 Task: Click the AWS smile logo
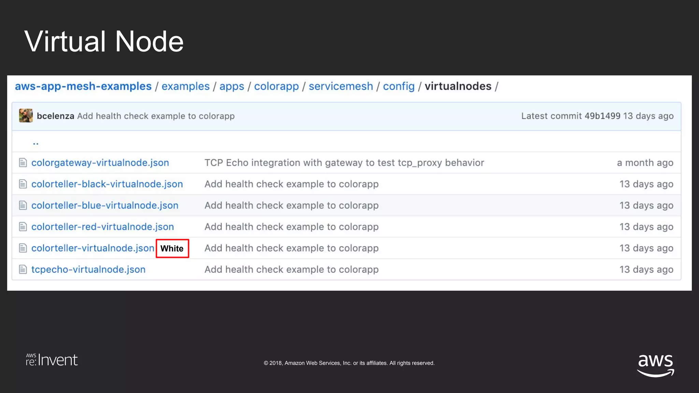click(x=656, y=365)
